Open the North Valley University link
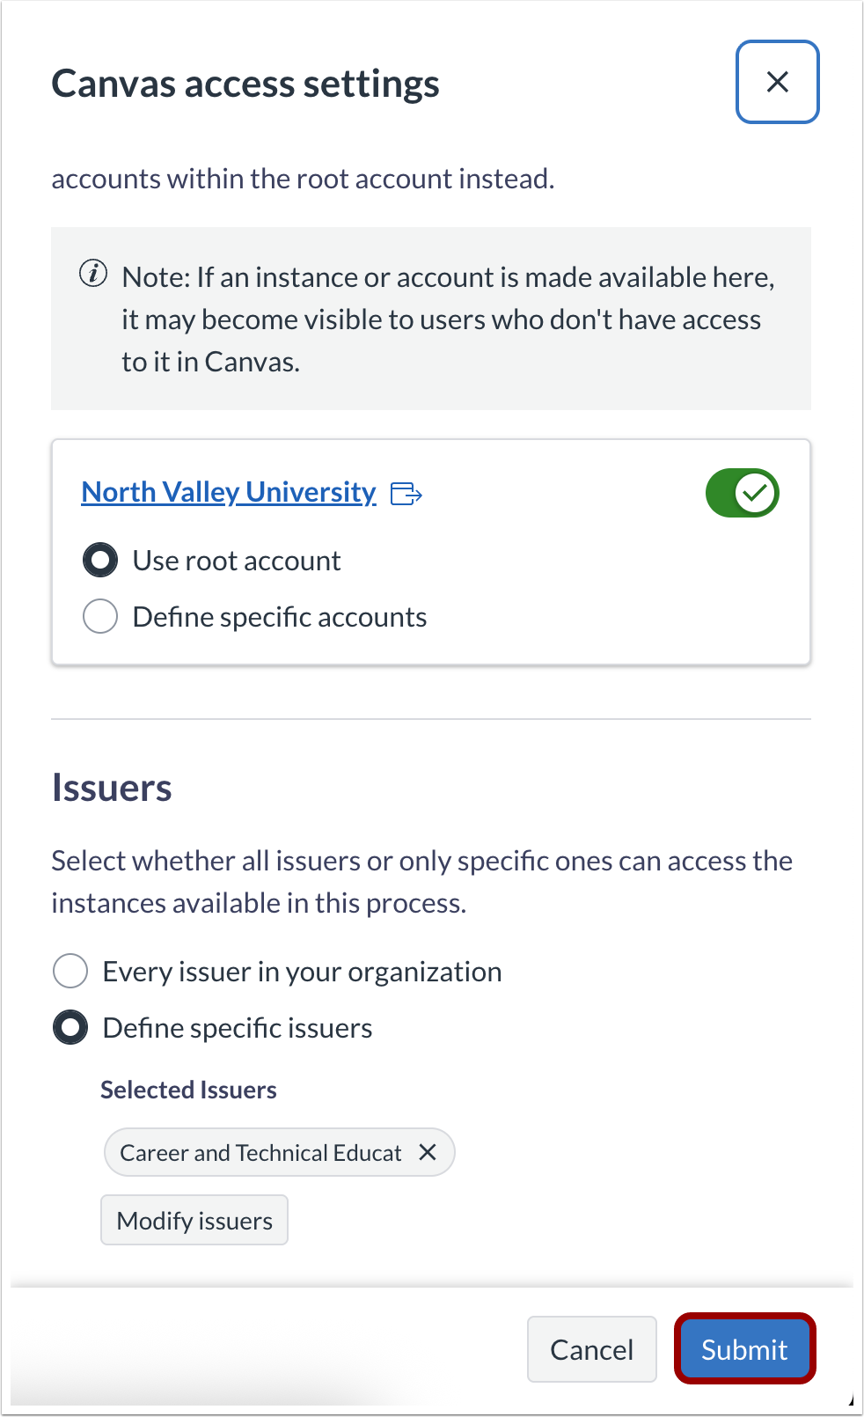 [227, 491]
